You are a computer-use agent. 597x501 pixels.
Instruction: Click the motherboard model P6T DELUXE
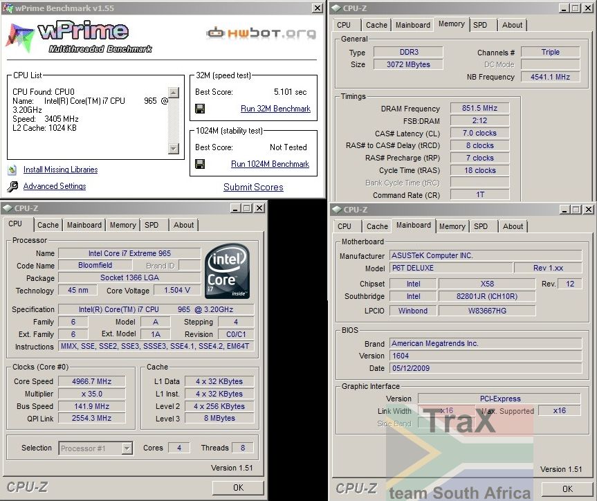451,268
